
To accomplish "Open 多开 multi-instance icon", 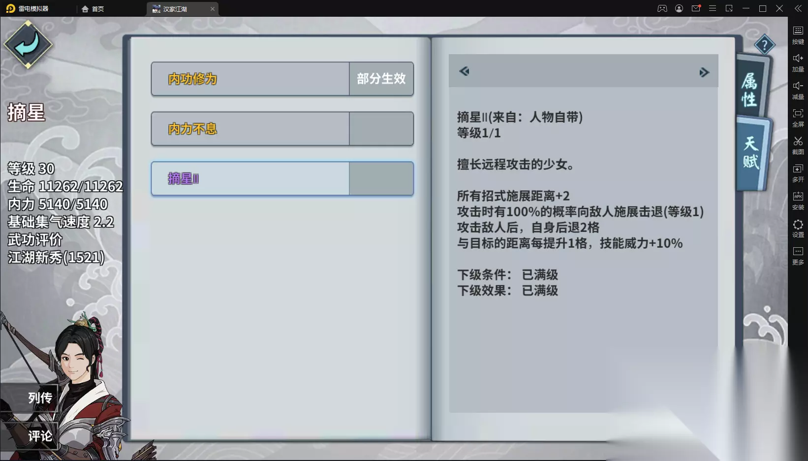I will [x=798, y=173].
